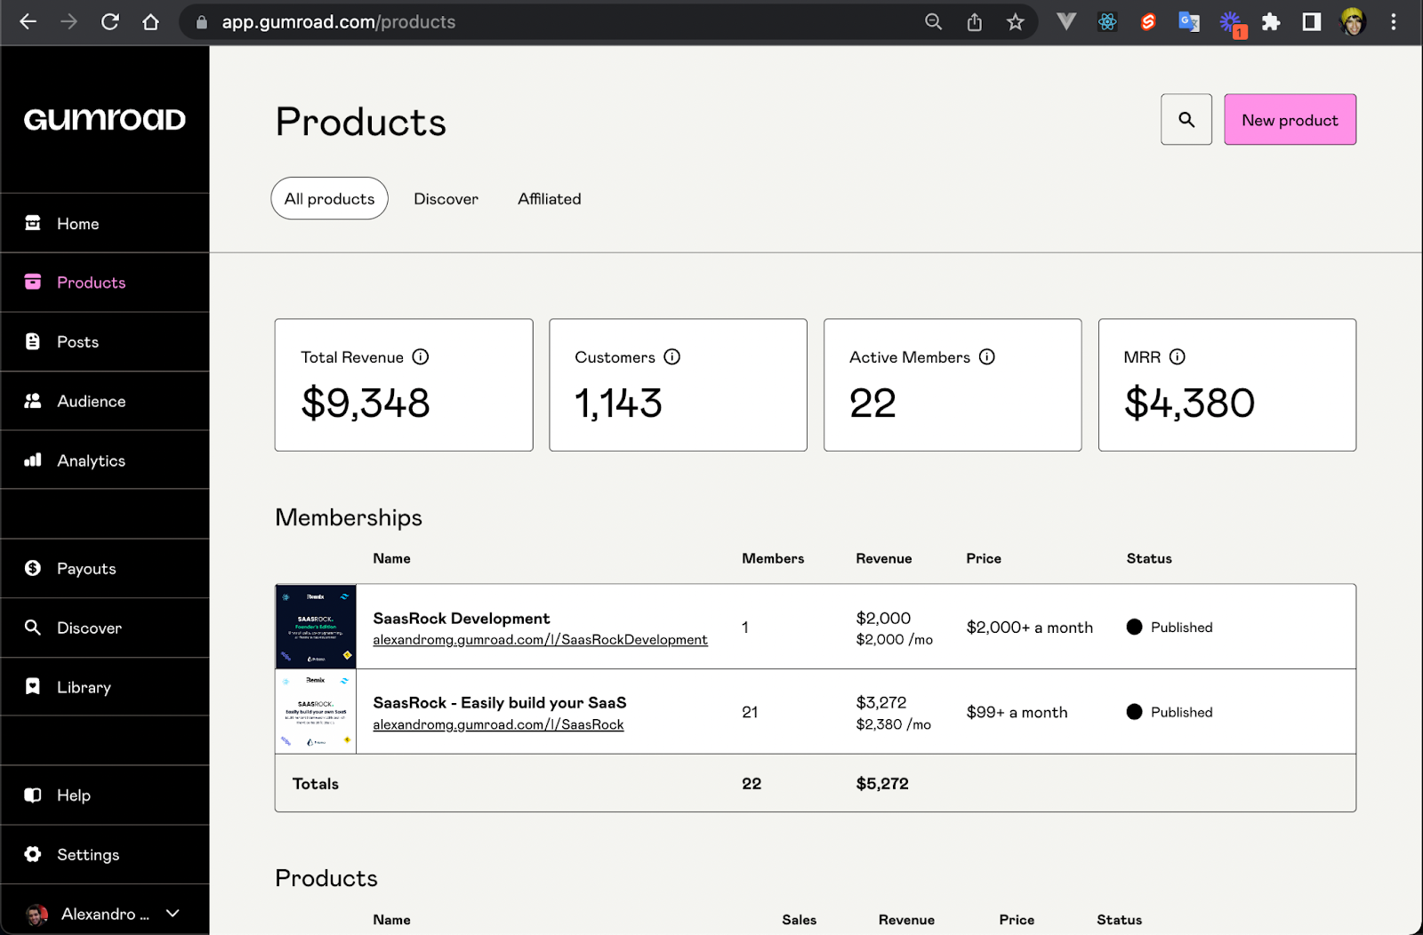Bookmark this page with the star icon
The image size is (1423, 935).
click(x=1016, y=22)
